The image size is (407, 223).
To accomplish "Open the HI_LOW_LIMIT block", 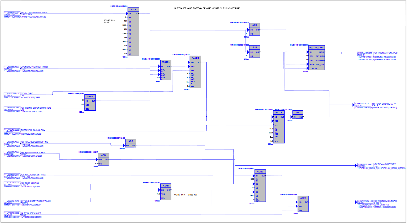I will tap(316, 48).
